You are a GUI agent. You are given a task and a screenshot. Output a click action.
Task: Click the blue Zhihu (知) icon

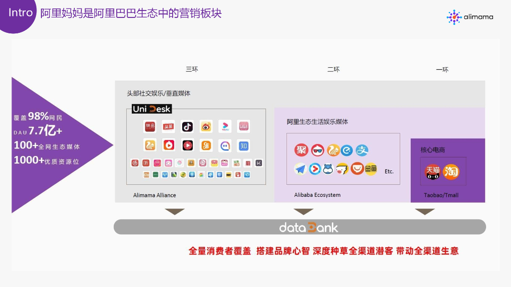pos(244,145)
